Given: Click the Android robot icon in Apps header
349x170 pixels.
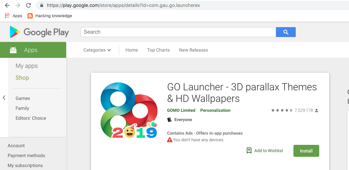Looking at the screenshot, I should (13, 50).
